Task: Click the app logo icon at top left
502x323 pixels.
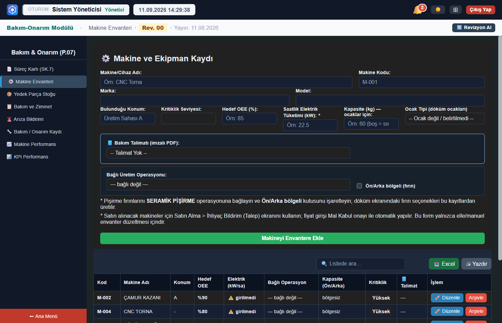Action: tap(13, 10)
